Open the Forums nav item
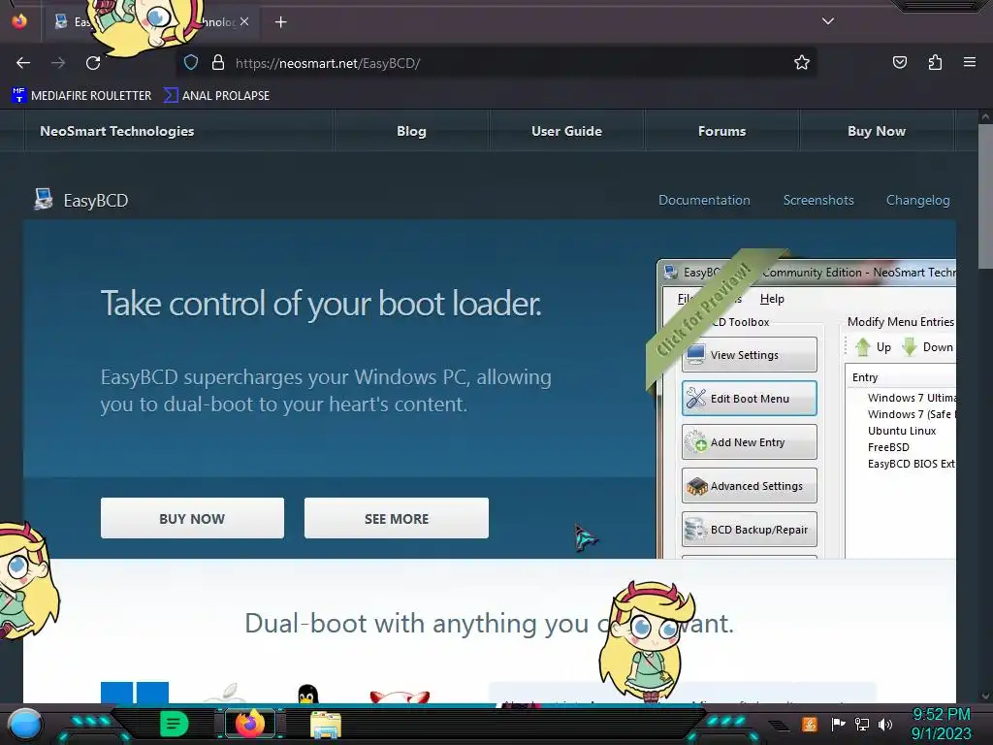 pos(721,131)
